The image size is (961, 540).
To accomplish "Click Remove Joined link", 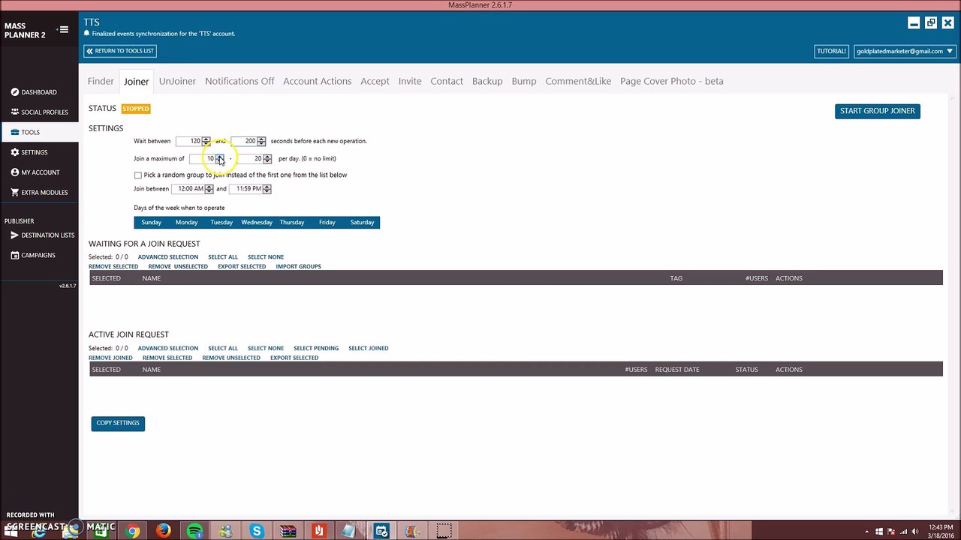I will tap(110, 358).
